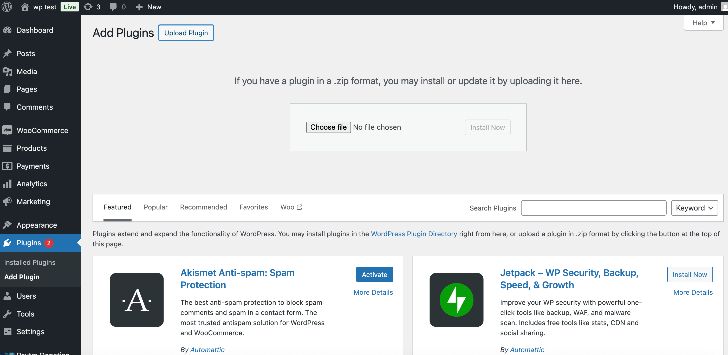728x355 pixels.
Task: Click the Payments dollar icon
Action: 7,166
